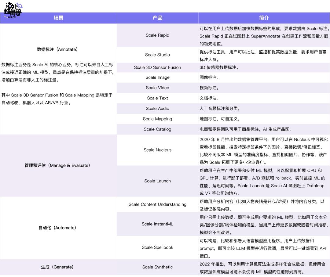Click the Launch description mentioning Dataloop
This screenshot has width=330, height=277.
click(x=262, y=182)
